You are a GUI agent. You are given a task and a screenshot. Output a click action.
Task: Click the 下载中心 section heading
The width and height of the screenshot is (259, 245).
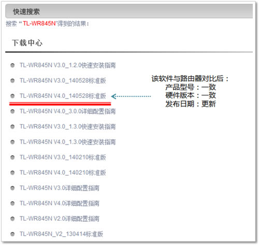click(27, 43)
